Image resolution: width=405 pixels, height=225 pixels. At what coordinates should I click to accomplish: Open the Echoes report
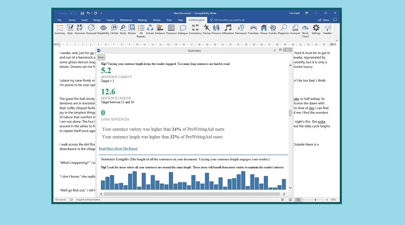pyautogui.click(x=150, y=29)
